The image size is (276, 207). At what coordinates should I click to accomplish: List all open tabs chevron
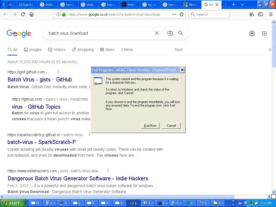click(x=242, y=5)
